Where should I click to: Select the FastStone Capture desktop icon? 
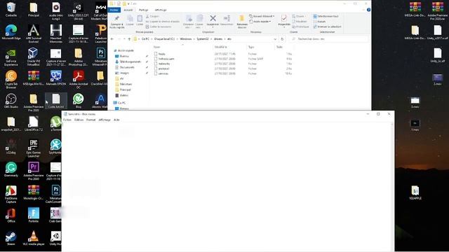tap(11, 194)
